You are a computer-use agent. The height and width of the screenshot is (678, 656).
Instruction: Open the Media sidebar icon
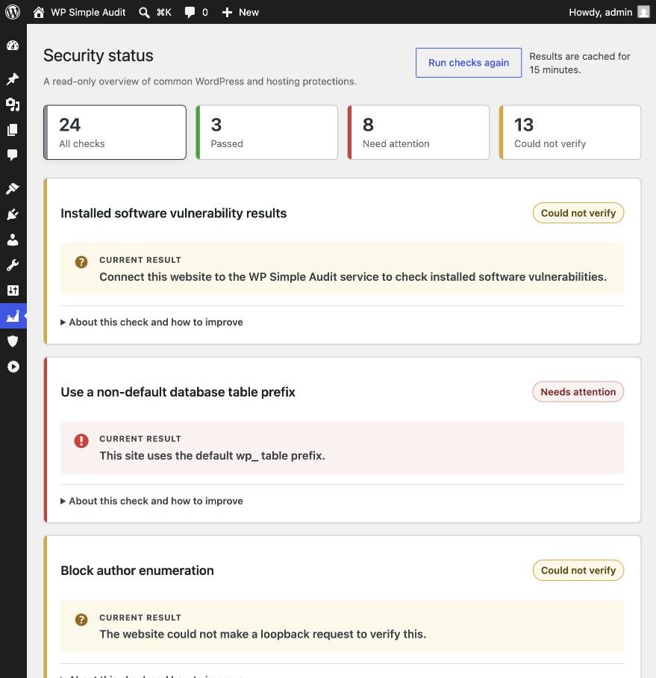pyautogui.click(x=13, y=105)
